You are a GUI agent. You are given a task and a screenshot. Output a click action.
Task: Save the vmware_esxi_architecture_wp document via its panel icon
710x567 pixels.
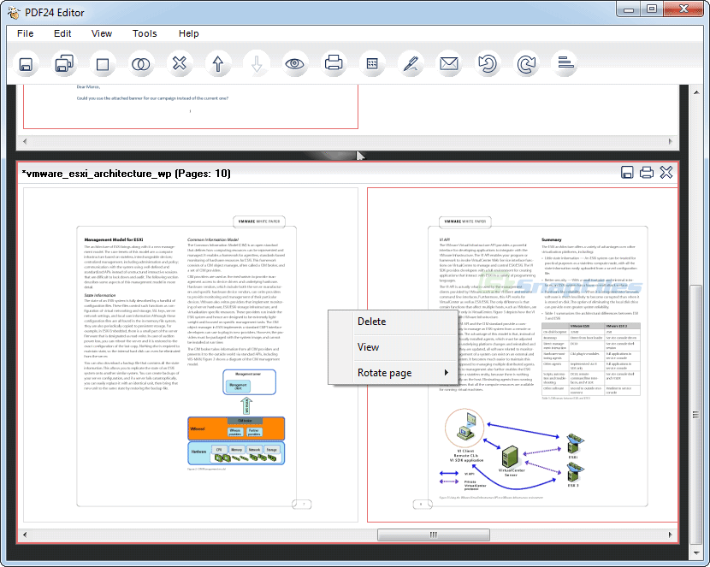pos(627,173)
